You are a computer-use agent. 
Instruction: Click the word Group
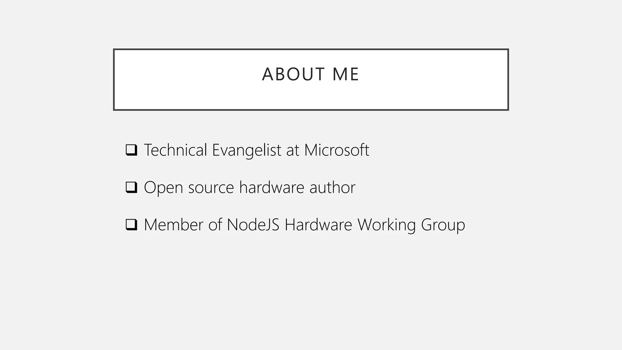(443, 225)
